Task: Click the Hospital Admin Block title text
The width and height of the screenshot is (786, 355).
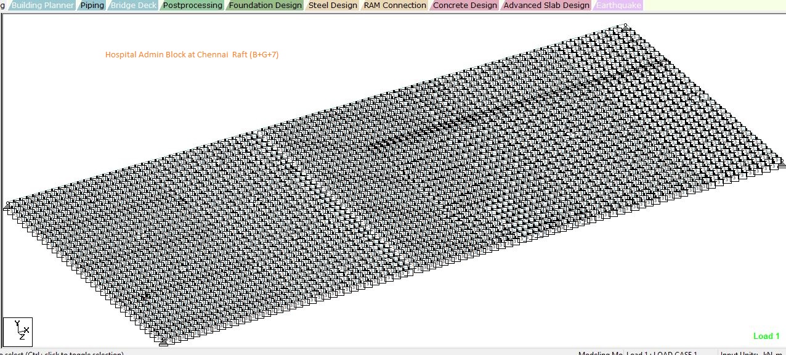Action: [x=192, y=55]
